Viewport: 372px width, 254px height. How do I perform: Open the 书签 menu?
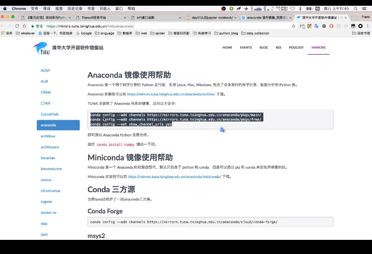click(x=91, y=8)
